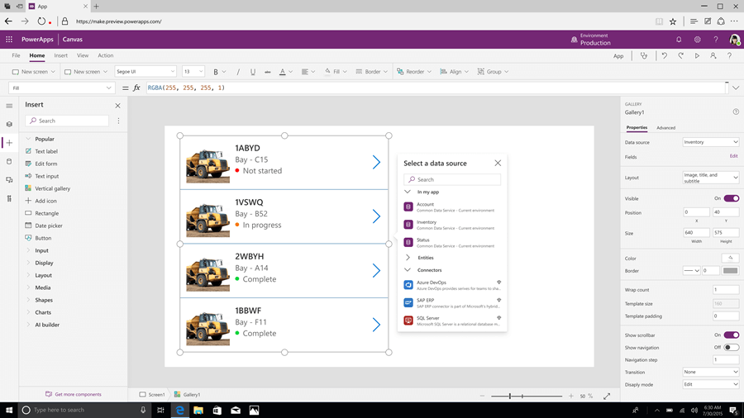Screen dimensions: 744x418
Task: Click Edit link next to Fields
Action: click(x=733, y=156)
